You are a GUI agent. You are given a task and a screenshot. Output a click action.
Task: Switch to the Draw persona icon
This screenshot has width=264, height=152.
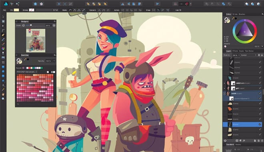tap(6, 4)
